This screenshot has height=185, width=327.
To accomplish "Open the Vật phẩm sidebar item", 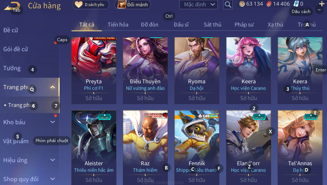I will click(16, 141).
